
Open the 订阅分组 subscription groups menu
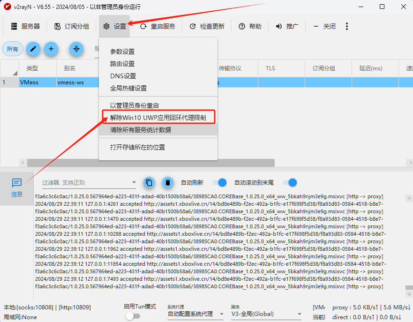pos(72,26)
